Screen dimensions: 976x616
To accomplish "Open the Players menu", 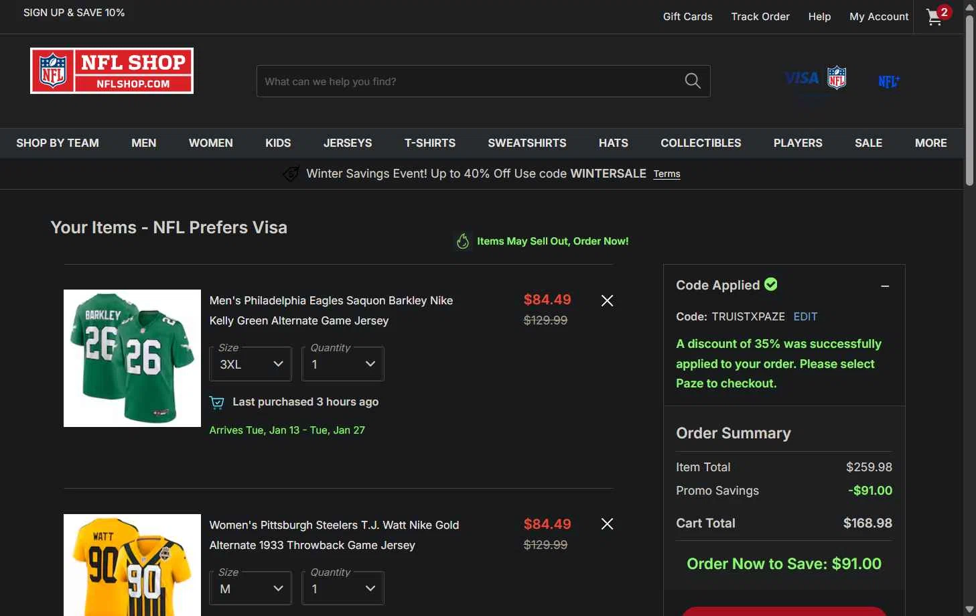I will [x=798, y=143].
